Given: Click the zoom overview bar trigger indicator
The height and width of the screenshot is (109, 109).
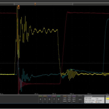Looking at the screenshot, I should pos(35,4).
